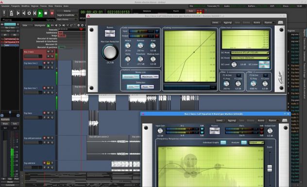Open S/C Route dropdown in Gate plugin
This screenshot has width=307, height=187.
(x=250, y=58)
